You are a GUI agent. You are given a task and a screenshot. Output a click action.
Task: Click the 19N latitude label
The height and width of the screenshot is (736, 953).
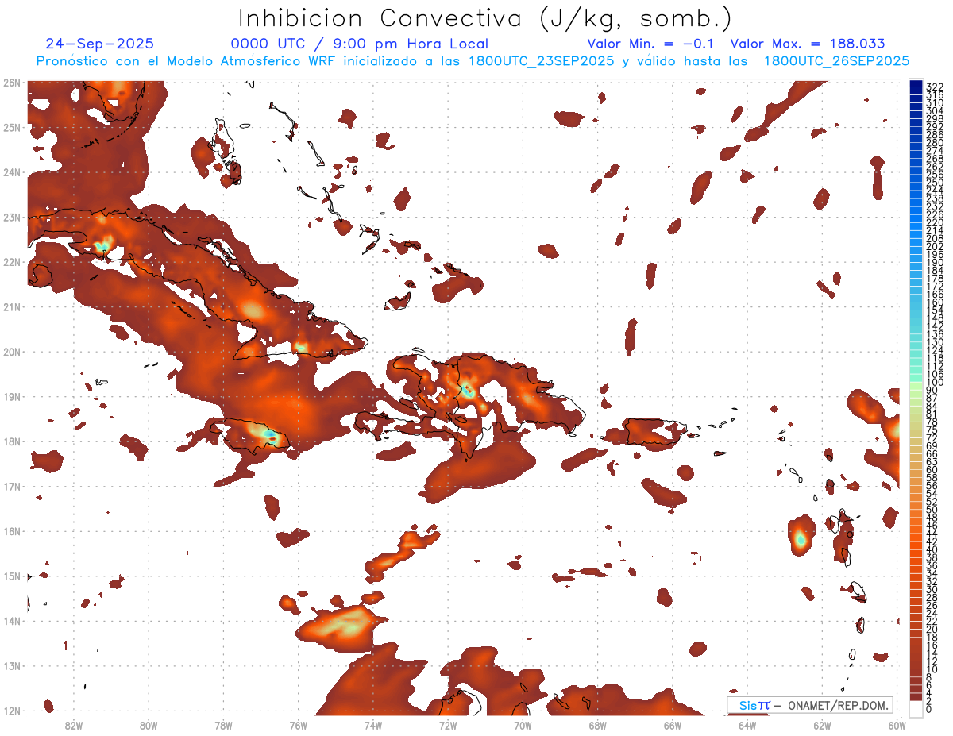click(x=12, y=396)
